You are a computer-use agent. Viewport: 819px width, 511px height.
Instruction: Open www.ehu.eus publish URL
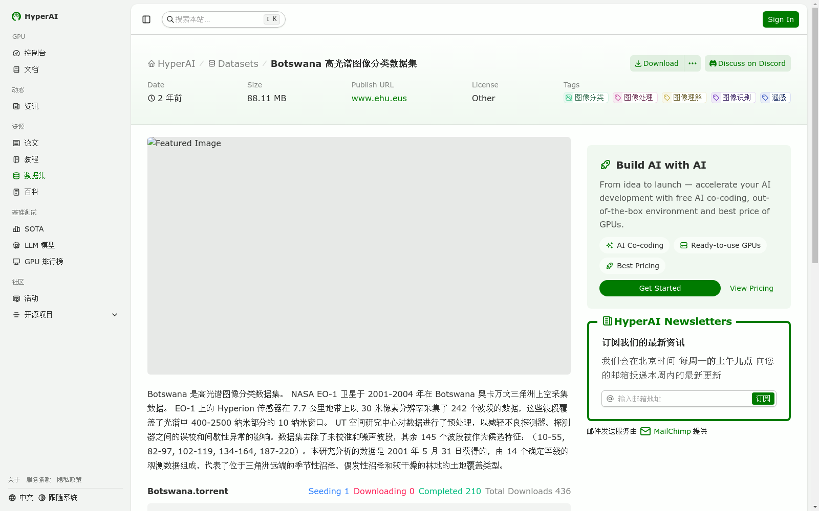(379, 99)
